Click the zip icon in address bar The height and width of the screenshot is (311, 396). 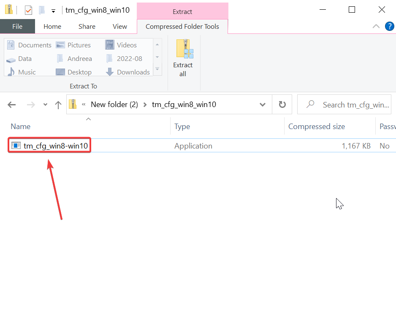coord(73,104)
